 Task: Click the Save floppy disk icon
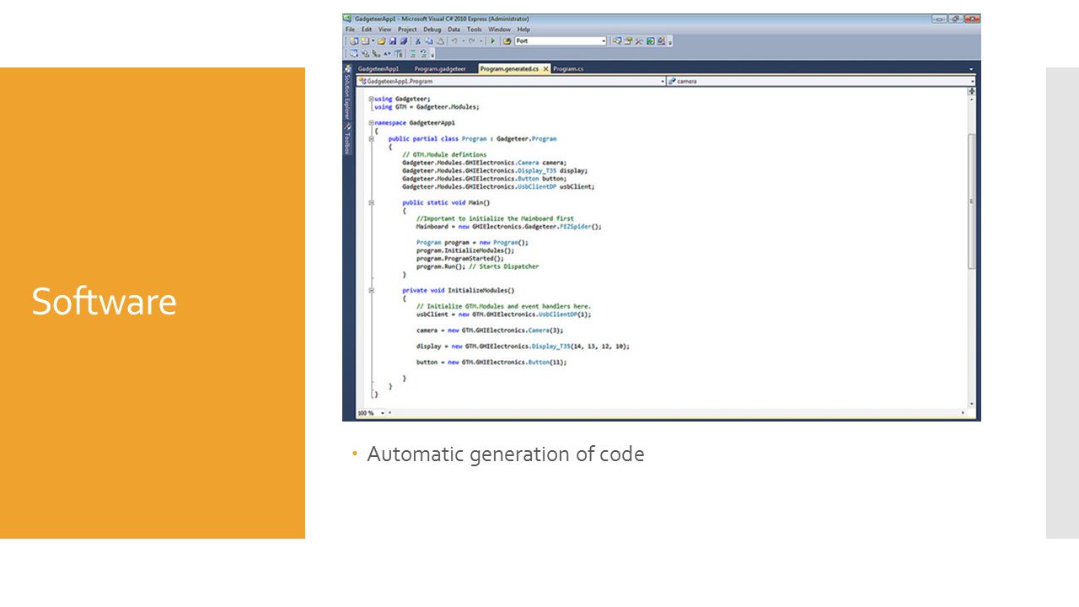click(x=393, y=41)
